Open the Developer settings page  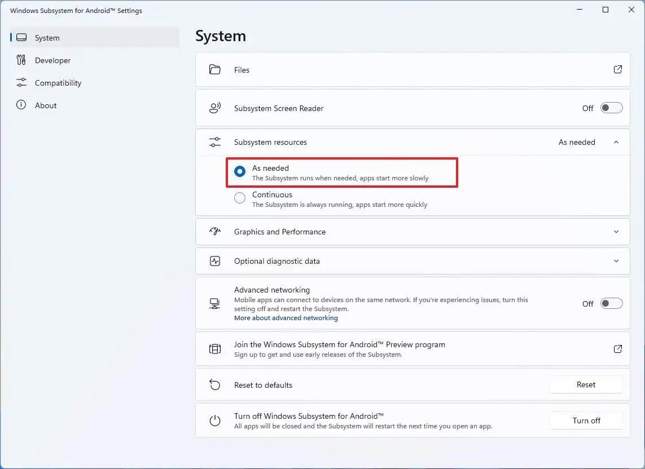[x=95, y=60]
